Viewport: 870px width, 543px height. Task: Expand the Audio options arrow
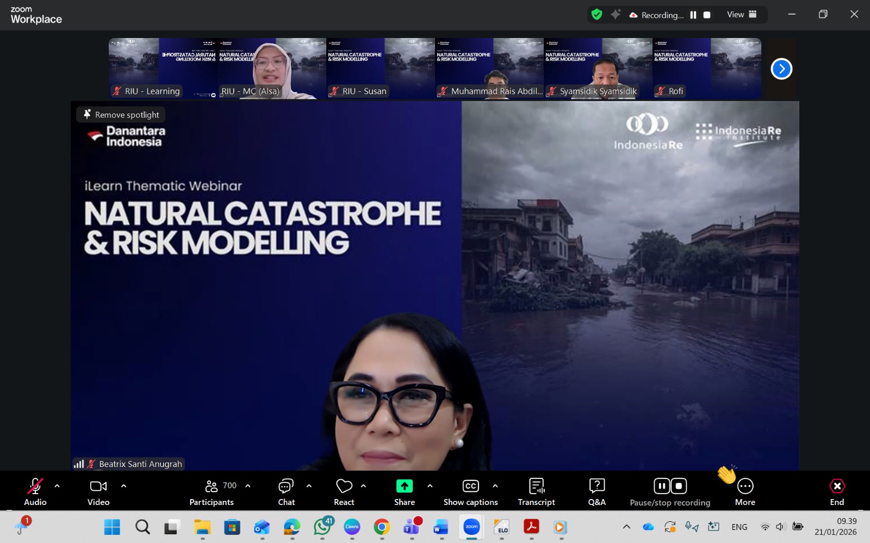point(57,486)
